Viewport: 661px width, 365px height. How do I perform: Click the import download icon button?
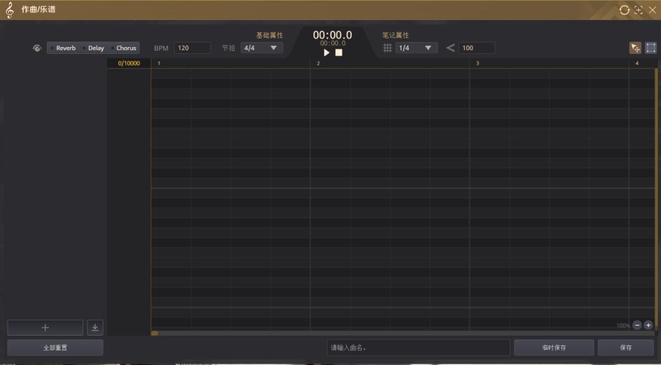[95, 328]
